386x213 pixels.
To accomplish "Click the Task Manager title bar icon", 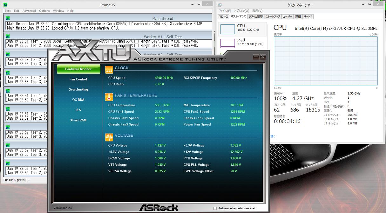I will (x=220, y=5).
